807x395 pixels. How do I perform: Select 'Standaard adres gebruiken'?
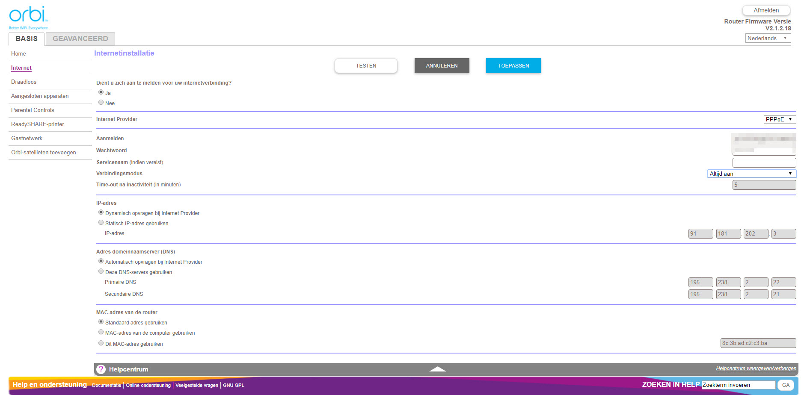(x=101, y=322)
